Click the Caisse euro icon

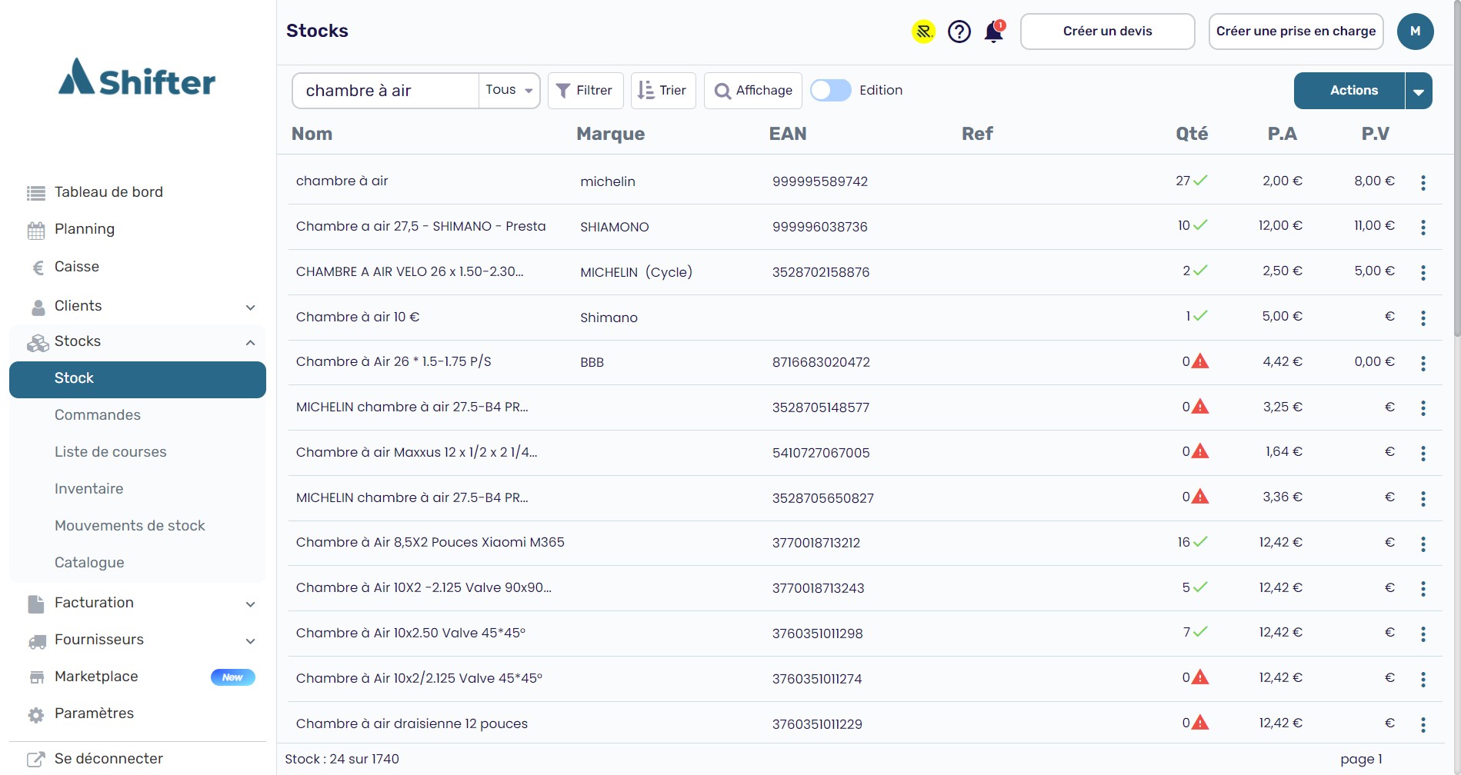pos(38,268)
